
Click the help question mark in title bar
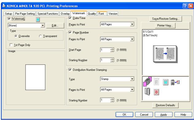(x=185, y=6)
